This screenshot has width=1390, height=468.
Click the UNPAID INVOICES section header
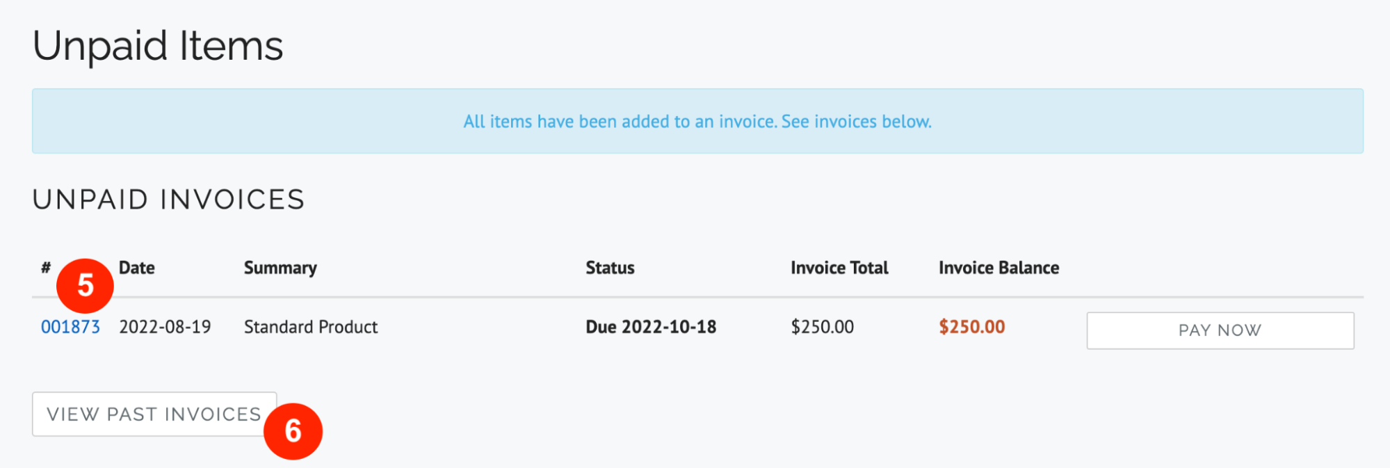(x=168, y=200)
